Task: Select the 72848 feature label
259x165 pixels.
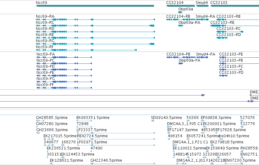Action: (x=82, y=124)
